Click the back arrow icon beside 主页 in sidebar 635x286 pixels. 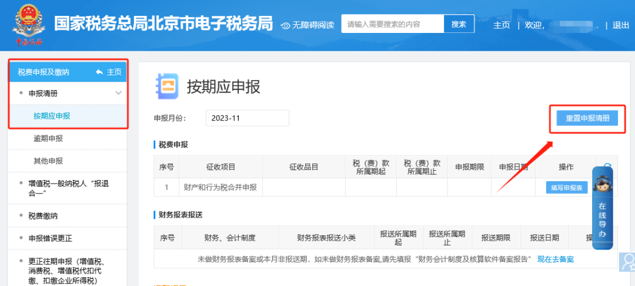coord(99,72)
